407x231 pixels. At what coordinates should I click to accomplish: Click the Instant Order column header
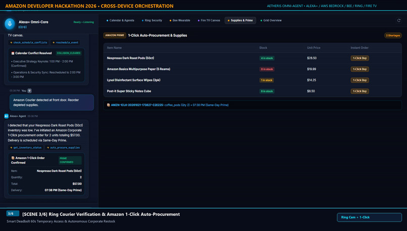click(x=360, y=48)
